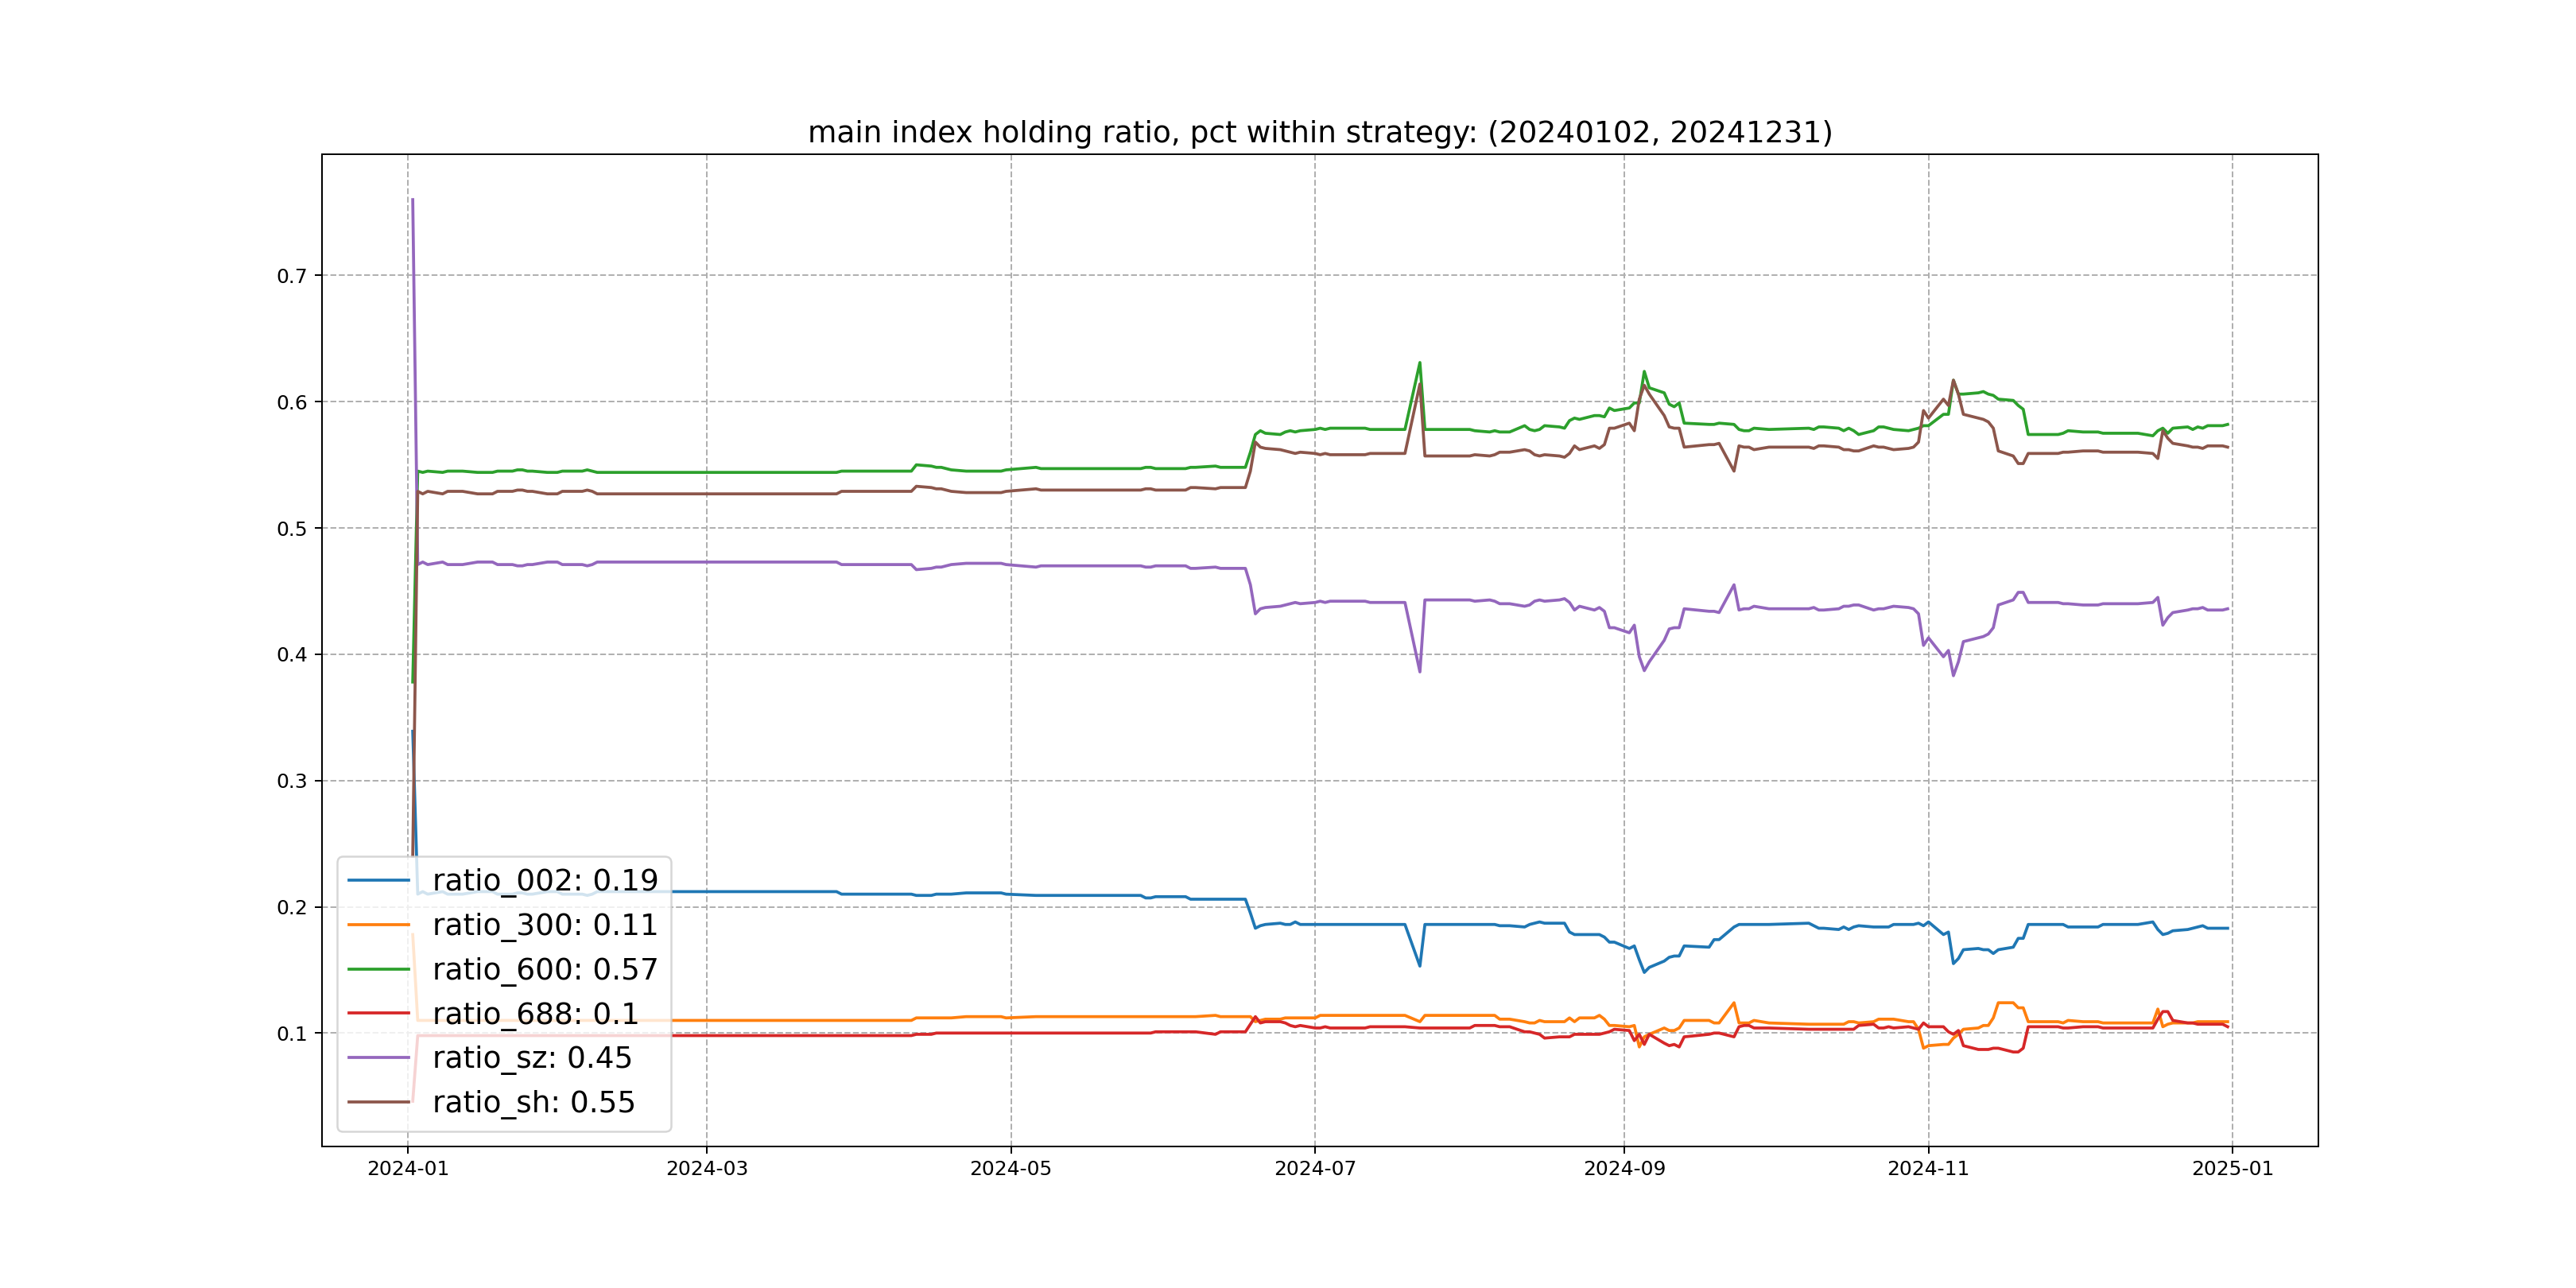Image resolution: width=2576 pixels, height=1288 pixels.
Task: Click the orange line swatch in legend
Action: [379, 925]
